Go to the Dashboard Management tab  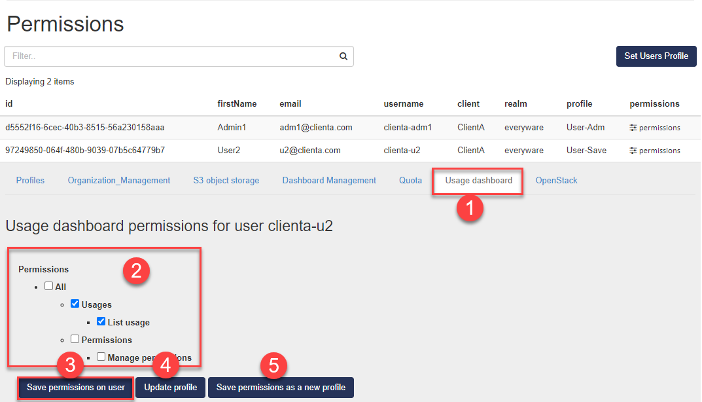tap(329, 180)
